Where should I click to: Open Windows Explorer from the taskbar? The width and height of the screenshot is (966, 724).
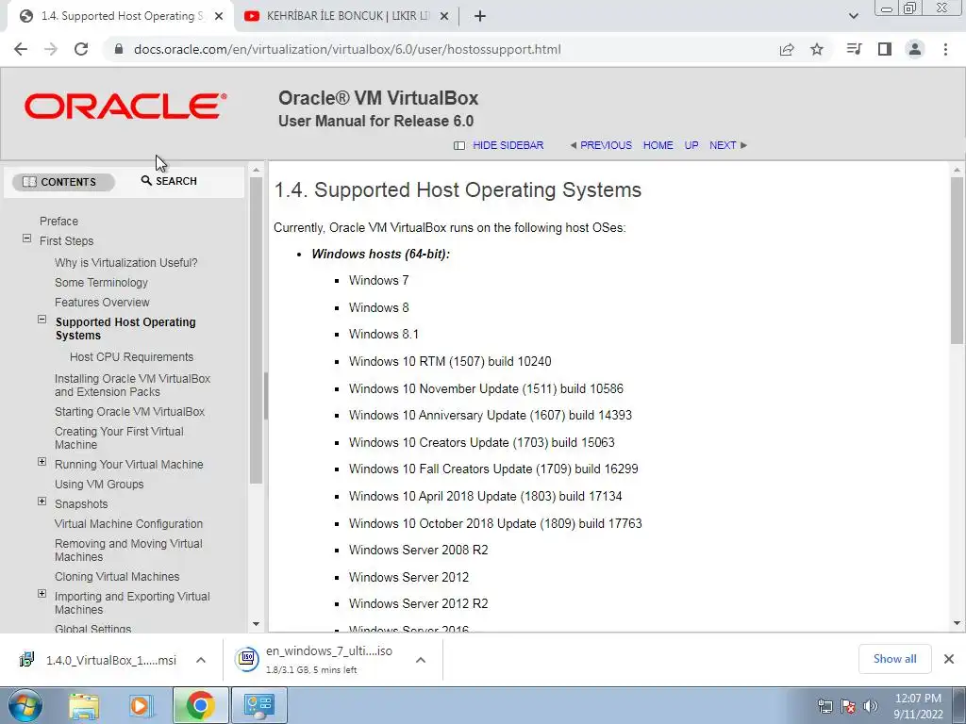pos(84,705)
